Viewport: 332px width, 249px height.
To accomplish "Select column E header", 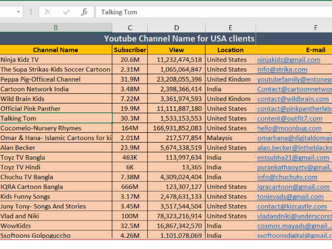I will (230, 28).
